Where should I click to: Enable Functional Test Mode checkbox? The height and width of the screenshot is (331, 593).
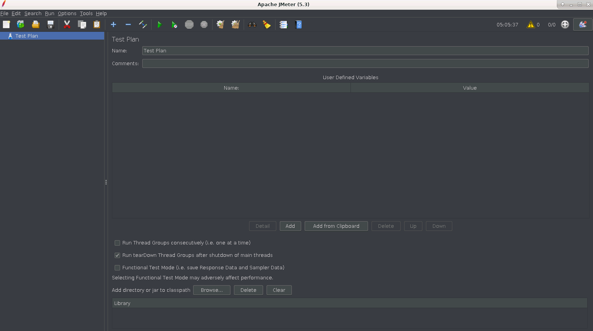click(117, 268)
